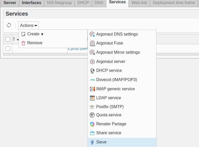Viewport: 199px width, 147px height.
Task: Click the Postfix (SMTP) icon
Action: [x=92, y=107]
